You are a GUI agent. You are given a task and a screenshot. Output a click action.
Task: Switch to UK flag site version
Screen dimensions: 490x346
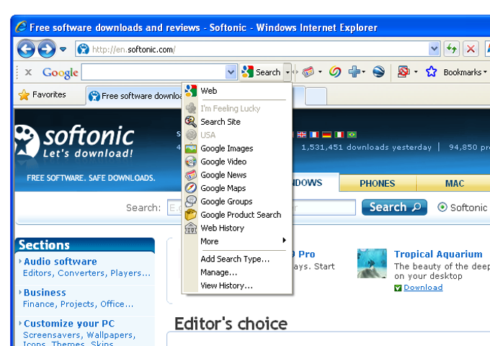[301, 134]
